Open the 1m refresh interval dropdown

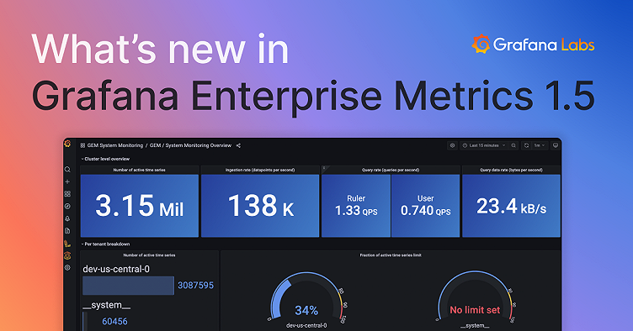click(540, 145)
